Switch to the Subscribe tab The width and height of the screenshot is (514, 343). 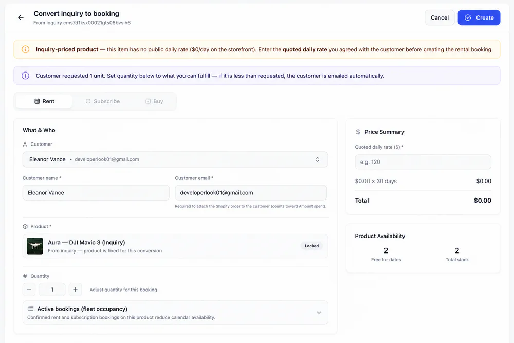point(103,101)
